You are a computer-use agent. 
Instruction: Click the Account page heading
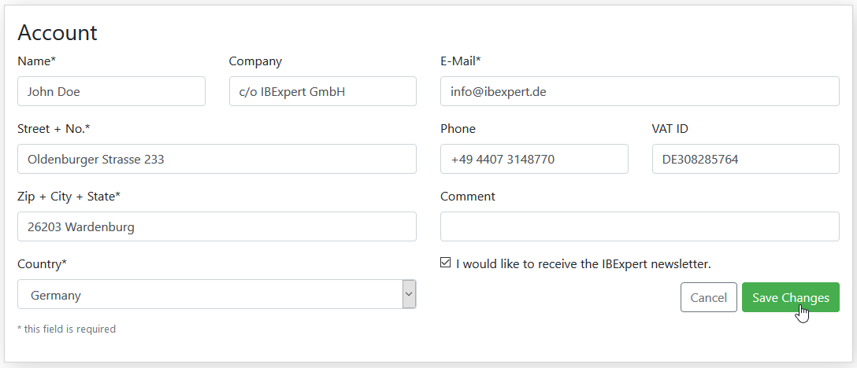[58, 33]
